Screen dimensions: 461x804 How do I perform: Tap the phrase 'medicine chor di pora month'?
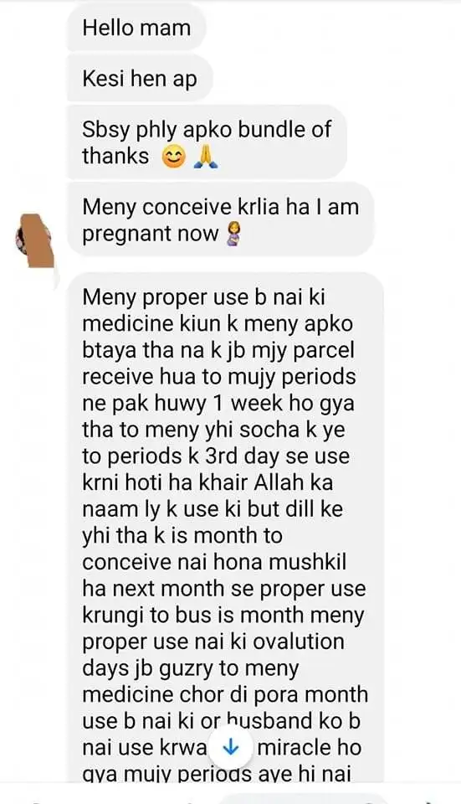225,695
